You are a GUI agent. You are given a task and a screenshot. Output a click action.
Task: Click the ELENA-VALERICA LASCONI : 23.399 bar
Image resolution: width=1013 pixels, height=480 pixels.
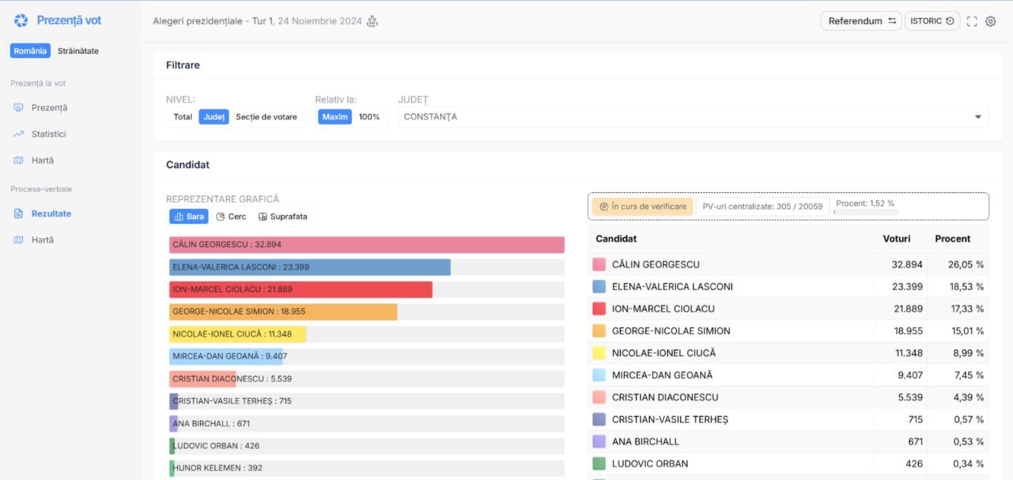point(310,267)
